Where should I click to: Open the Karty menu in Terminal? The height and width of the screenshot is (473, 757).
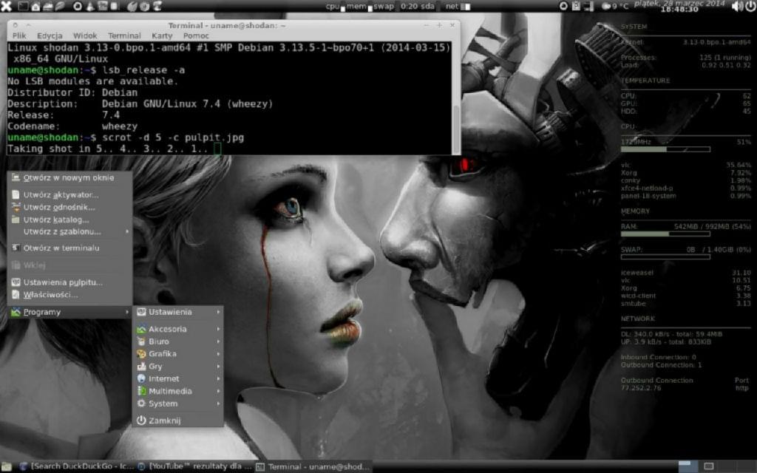162,35
